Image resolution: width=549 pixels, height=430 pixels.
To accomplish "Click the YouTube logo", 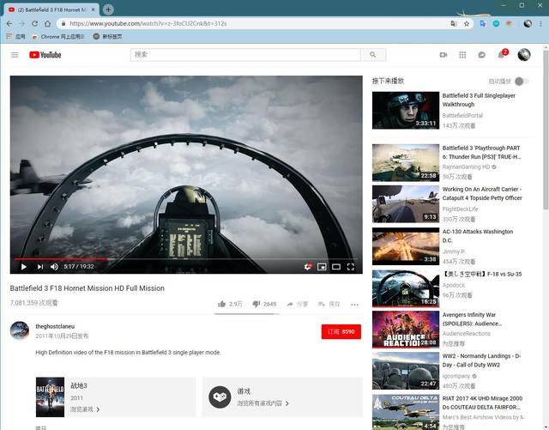I will point(45,55).
